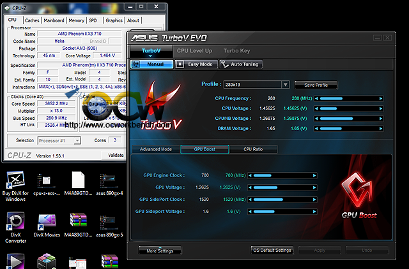The height and width of the screenshot is (269, 409).
Task: Increase CPU Voltage with right arrow
Action: pos(381,108)
